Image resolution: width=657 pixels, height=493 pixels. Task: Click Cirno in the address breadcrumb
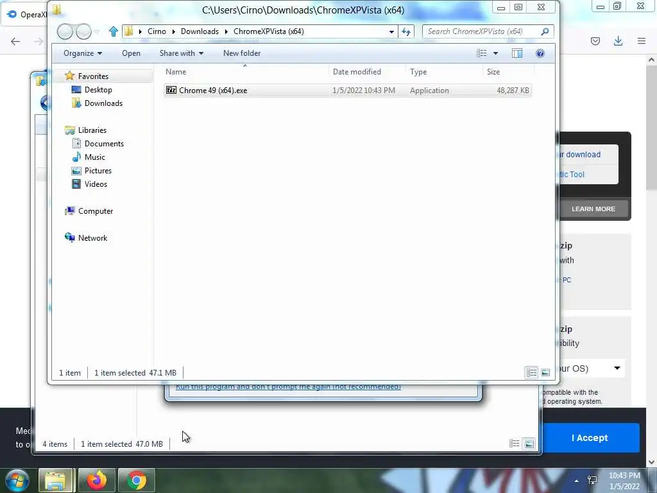[157, 31]
